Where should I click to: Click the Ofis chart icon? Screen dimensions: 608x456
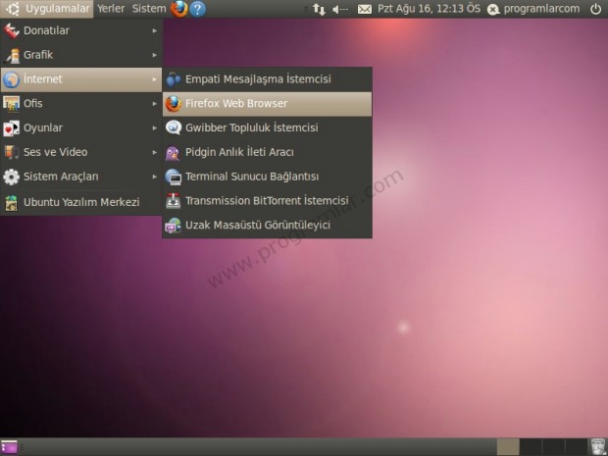click(11, 104)
